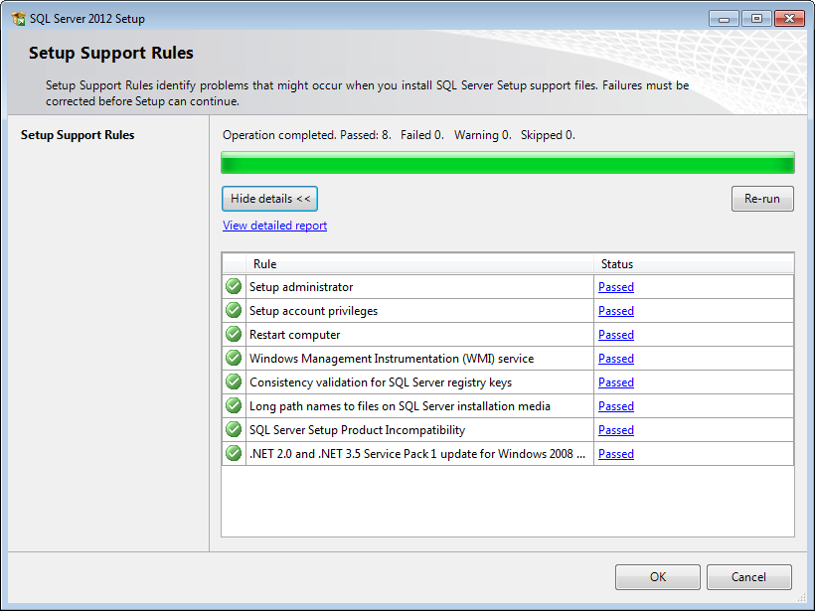Select the Status column header
The height and width of the screenshot is (611, 815).
click(x=617, y=264)
